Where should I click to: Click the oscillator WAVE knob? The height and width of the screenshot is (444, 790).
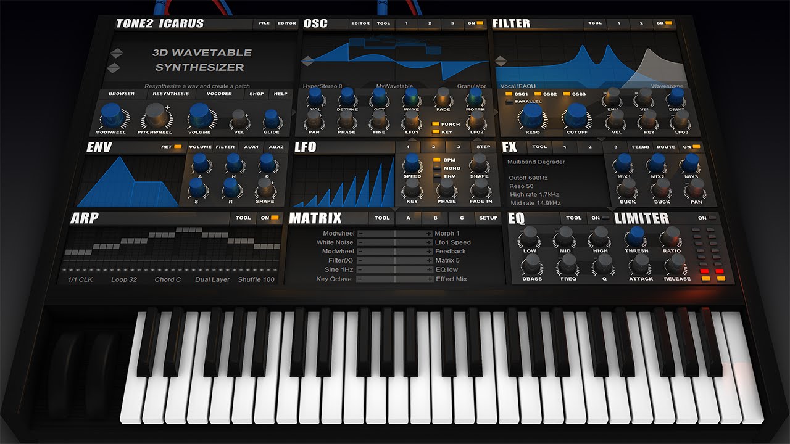point(411,96)
